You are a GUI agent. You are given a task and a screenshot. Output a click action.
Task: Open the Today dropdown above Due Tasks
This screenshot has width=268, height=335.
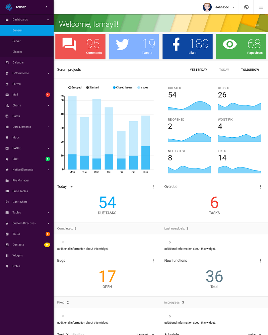pyautogui.click(x=65, y=187)
